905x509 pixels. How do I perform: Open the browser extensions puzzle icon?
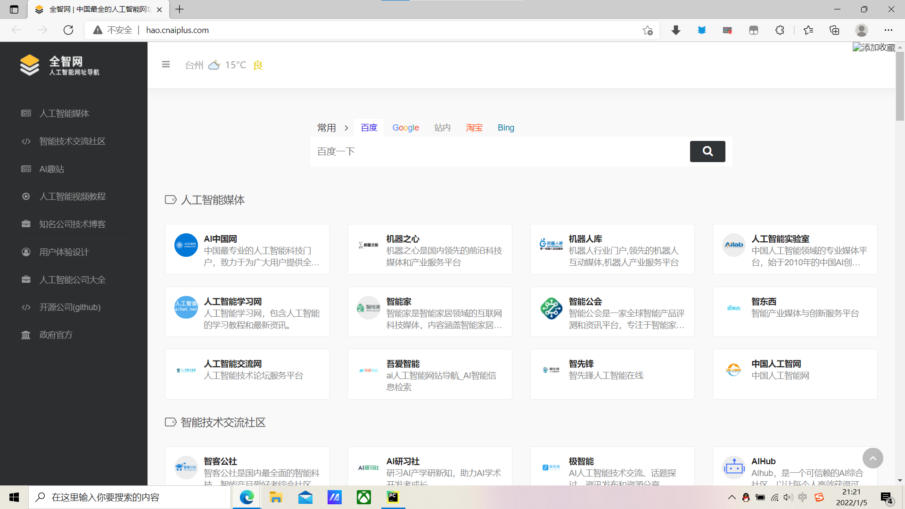coord(780,30)
